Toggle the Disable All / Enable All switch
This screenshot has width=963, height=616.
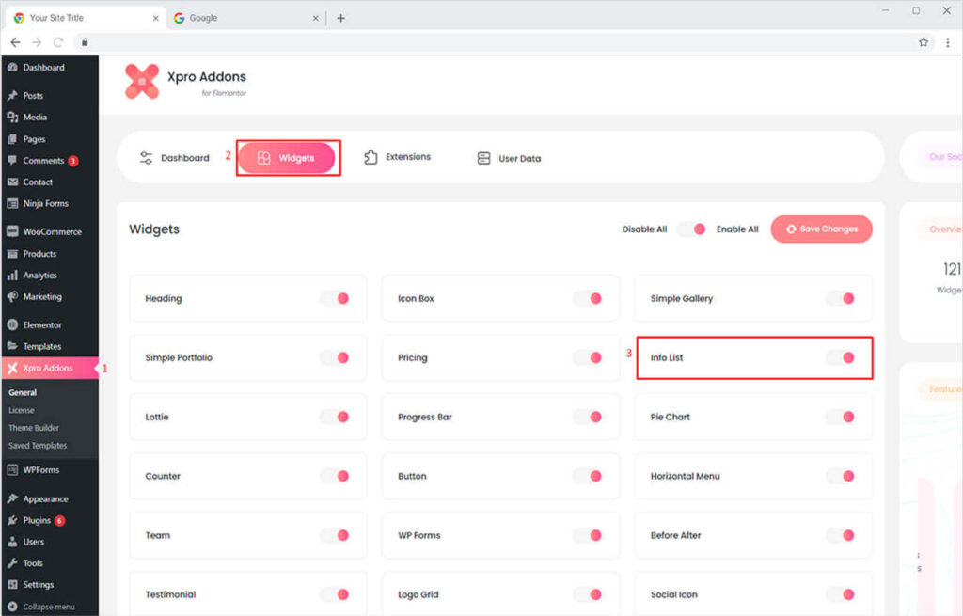pos(691,229)
